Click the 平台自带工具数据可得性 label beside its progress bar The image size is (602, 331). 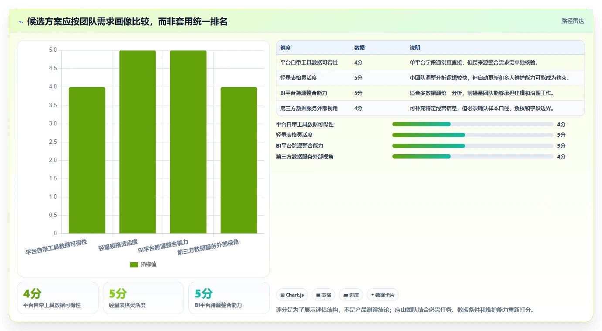click(305, 124)
